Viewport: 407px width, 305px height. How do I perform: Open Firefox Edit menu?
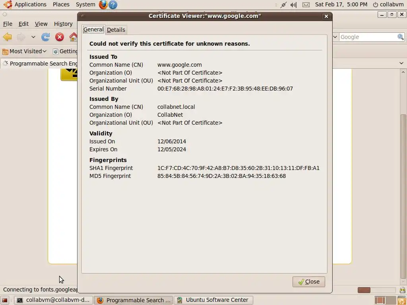tap(23, 24)
